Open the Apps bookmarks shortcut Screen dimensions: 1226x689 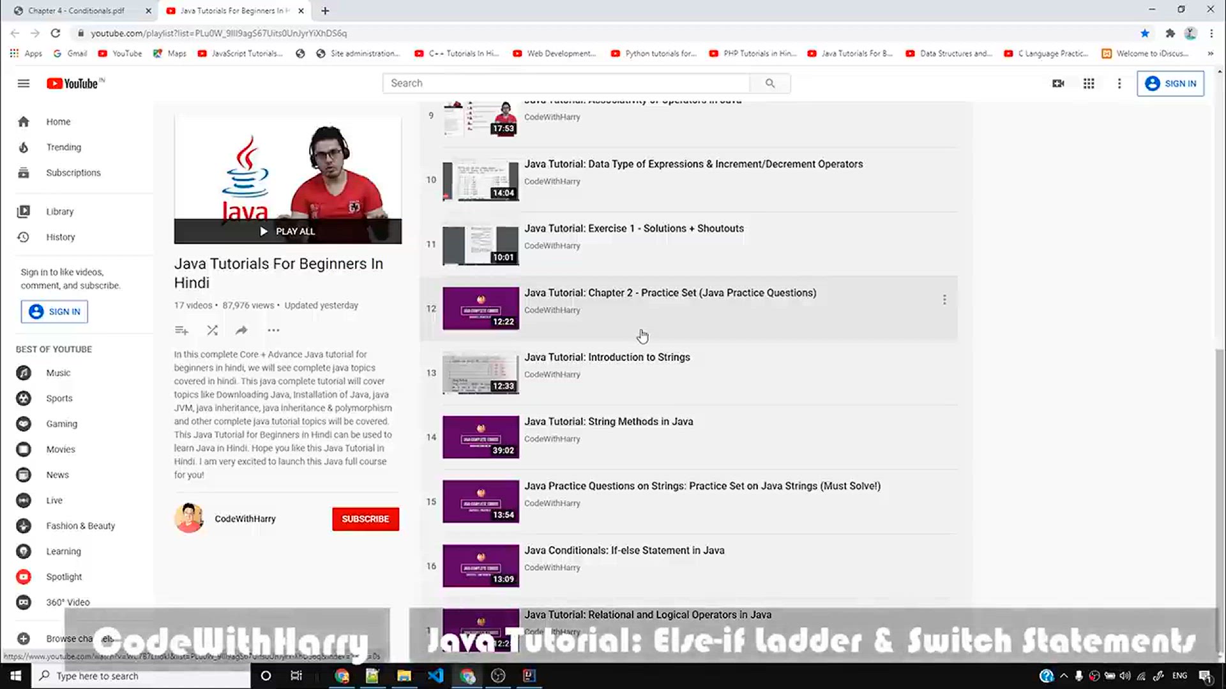pos(26,54)
